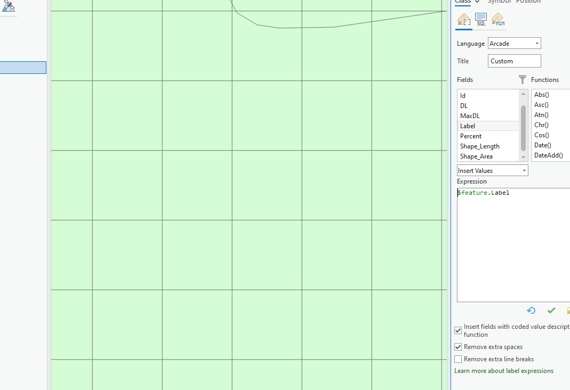Disable Remove extra spaces

point(457,346)
